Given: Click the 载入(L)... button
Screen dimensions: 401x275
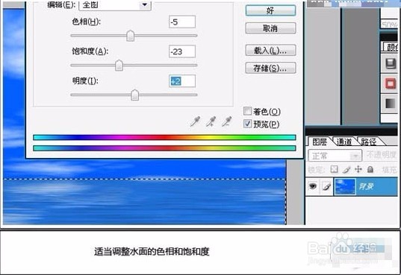Looking at the screenshot, I should click(x=270, y=50).
